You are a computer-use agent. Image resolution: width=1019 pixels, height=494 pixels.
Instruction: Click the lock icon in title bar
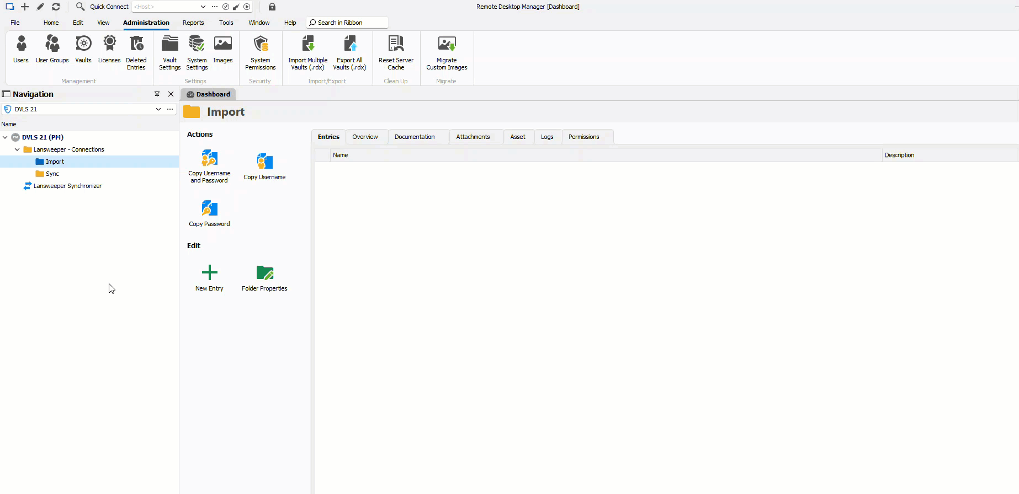click(x=272, y=7)
